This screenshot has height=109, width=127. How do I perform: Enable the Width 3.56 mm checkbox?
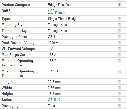[119, 88]
